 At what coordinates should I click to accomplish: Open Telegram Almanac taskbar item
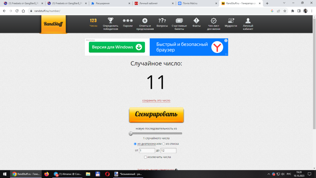[68, 174]
